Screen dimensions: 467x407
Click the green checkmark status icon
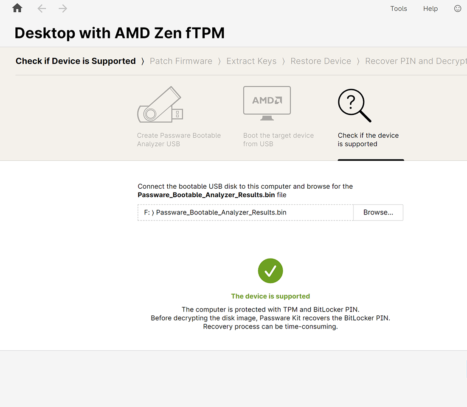(270, 271)
